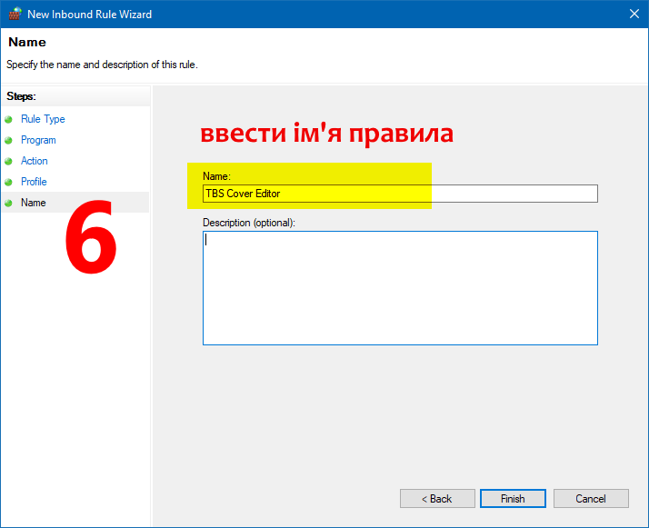Select the Name step in Steps list
649x528 pixels.
click(x=33, y=203)
